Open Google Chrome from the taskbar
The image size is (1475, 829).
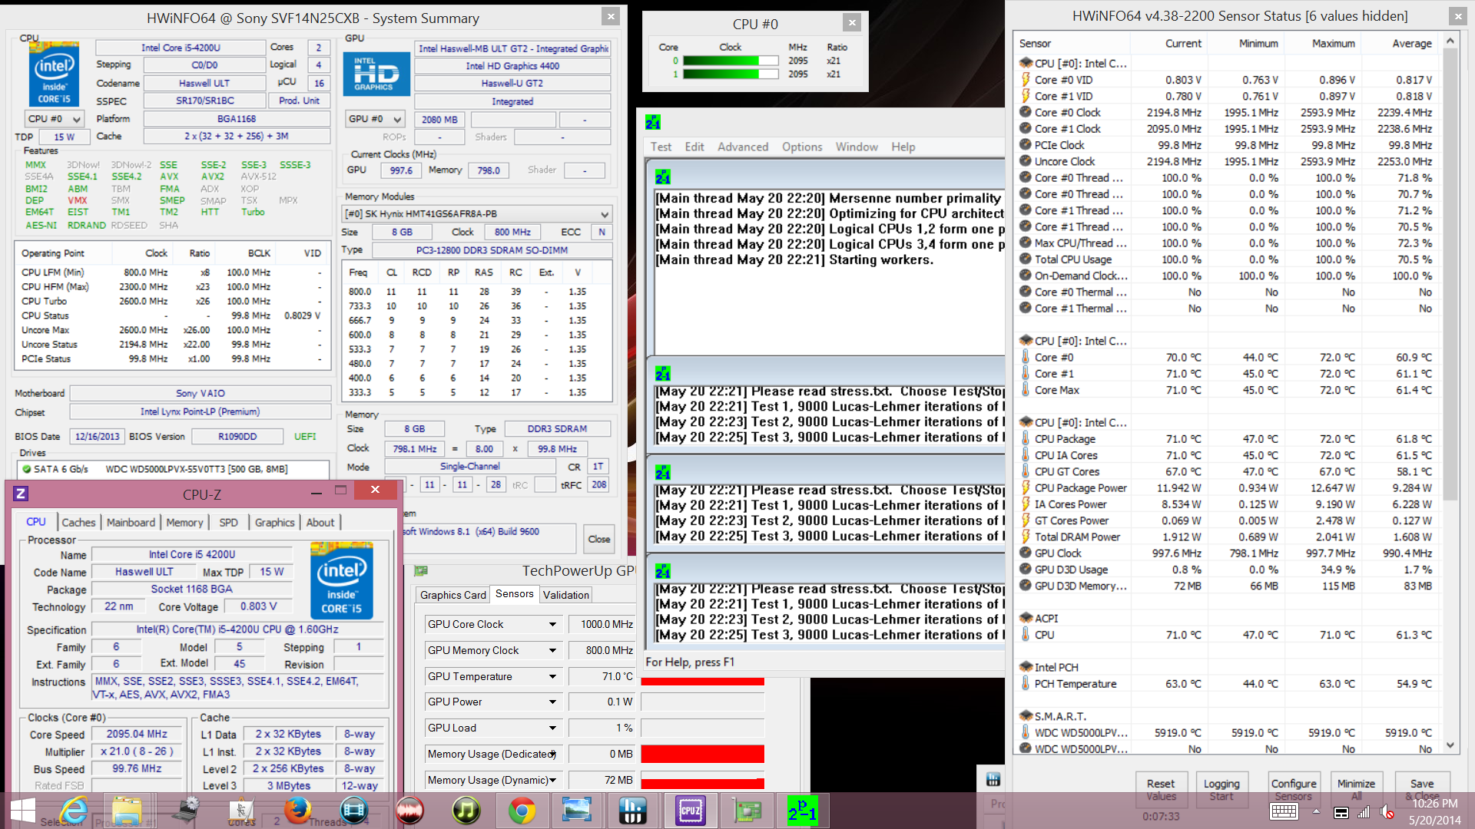(522, 811)
